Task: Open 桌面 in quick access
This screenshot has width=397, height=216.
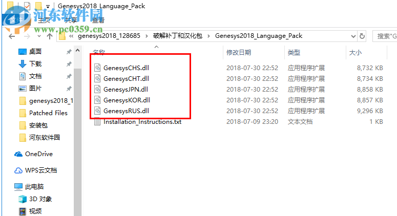Action: [x=35, y=52]
